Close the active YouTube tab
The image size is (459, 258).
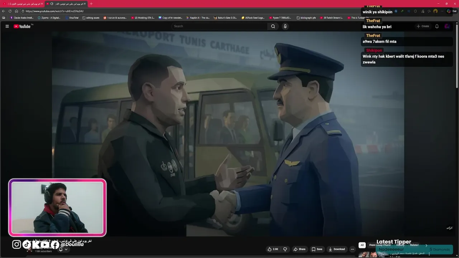(85, 4)
